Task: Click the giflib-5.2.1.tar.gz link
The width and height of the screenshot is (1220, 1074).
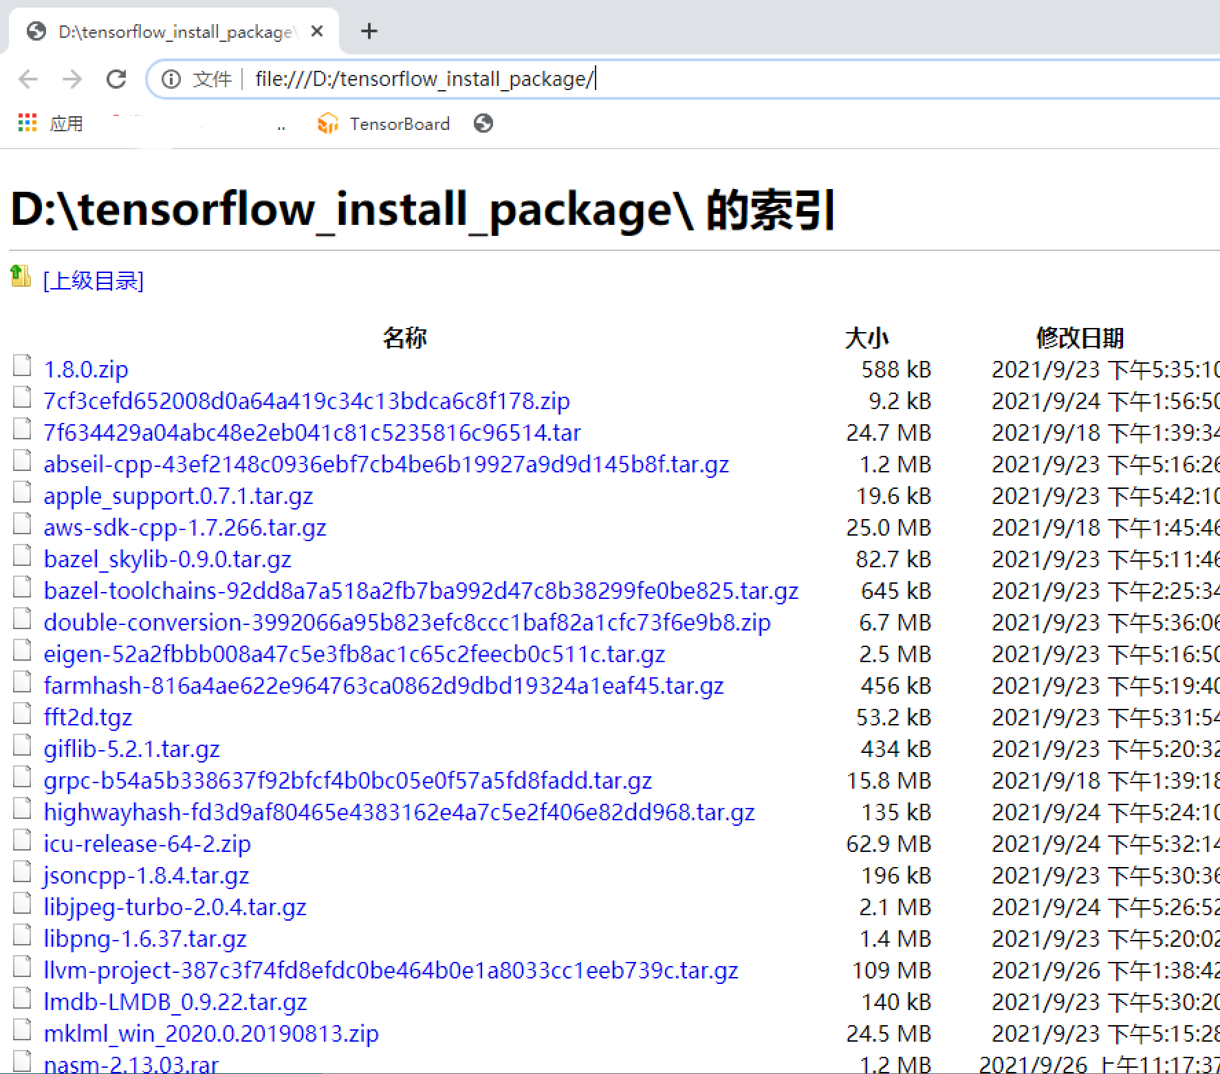Action: [x=131, y=749]
